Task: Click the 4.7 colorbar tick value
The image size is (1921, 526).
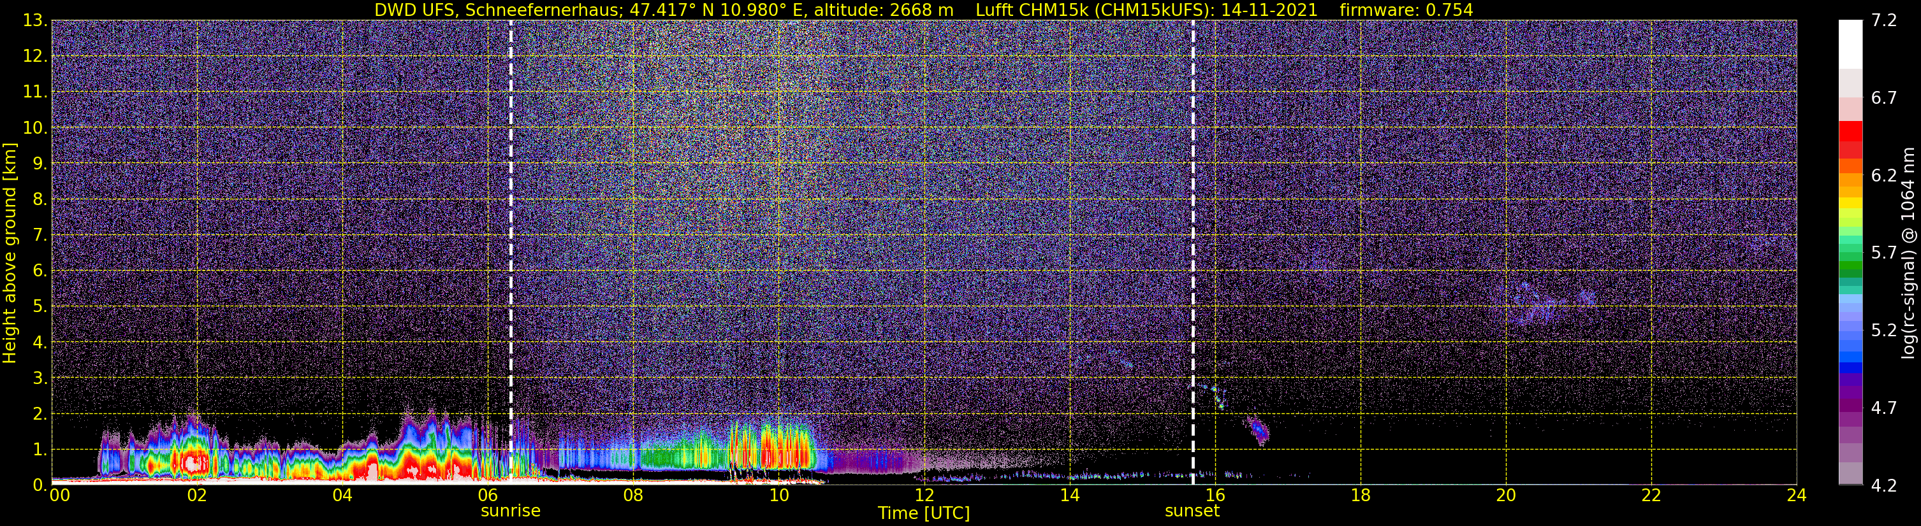Action: 1884,408
